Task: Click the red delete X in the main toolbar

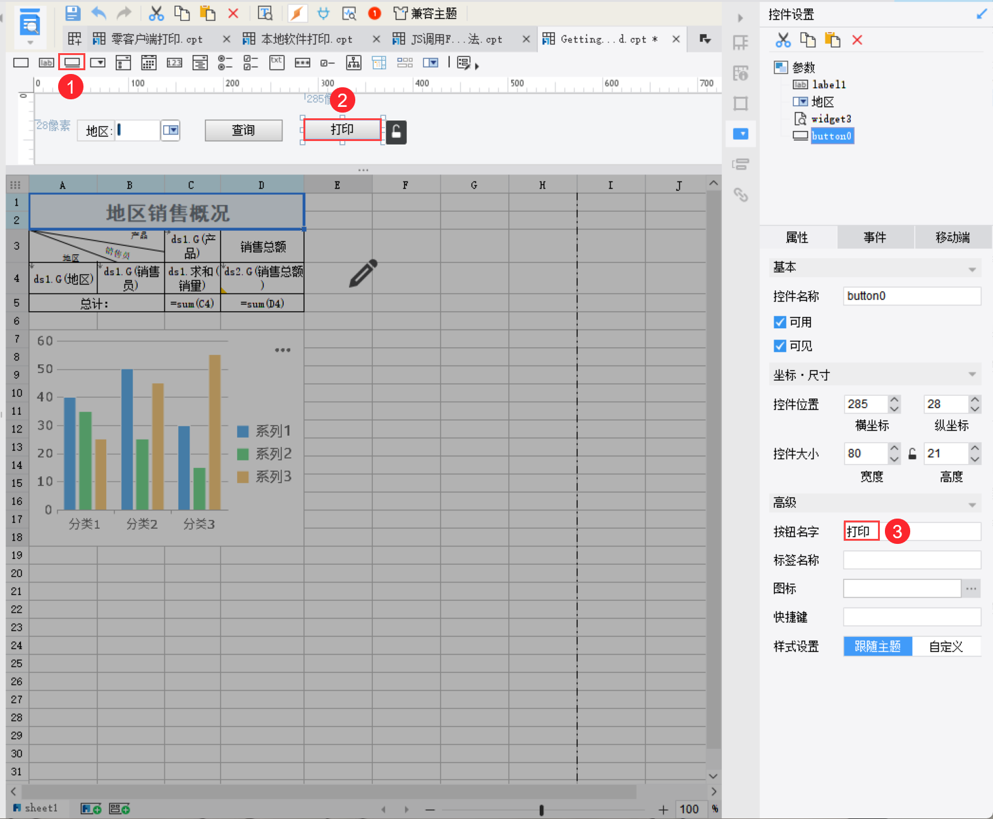Action: (233, 13)
